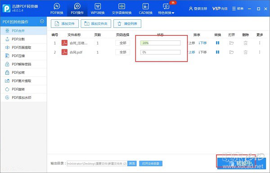Choose PDF压缩 option

point(23,56)
